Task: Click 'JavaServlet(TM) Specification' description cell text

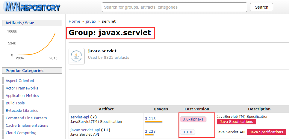Action: click(243, 116)
